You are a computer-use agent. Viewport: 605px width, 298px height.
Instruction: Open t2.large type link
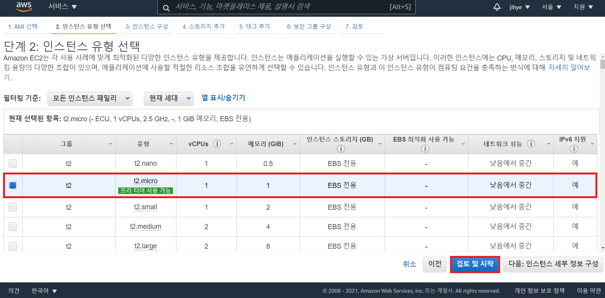click(145, 246)
